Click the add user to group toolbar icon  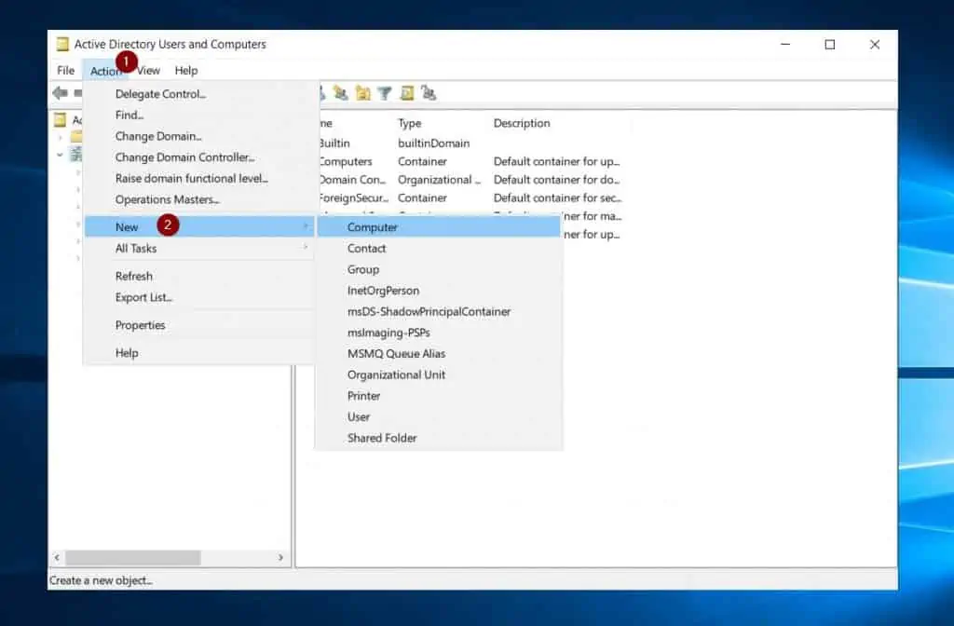click(341, 93)
